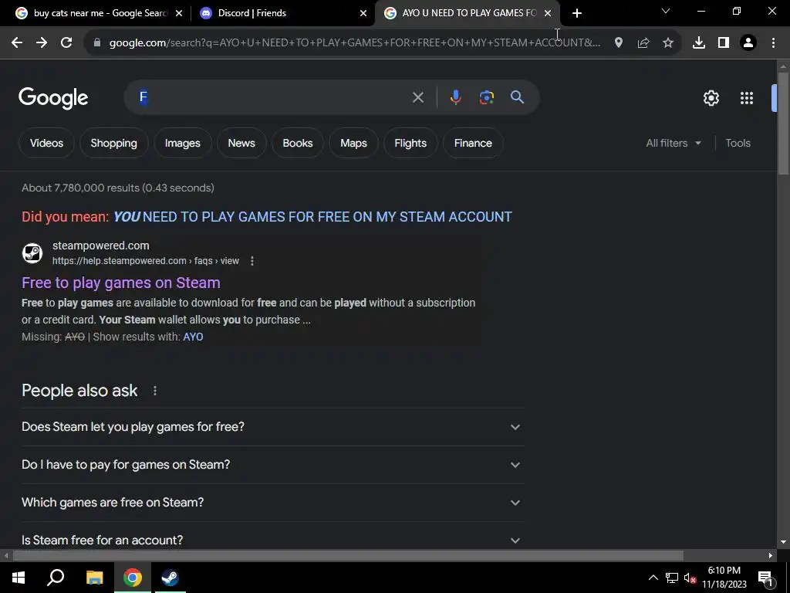This screenshot has height=593, width=790.
Task: Open the network tray icon
Action: coord(671,578)
